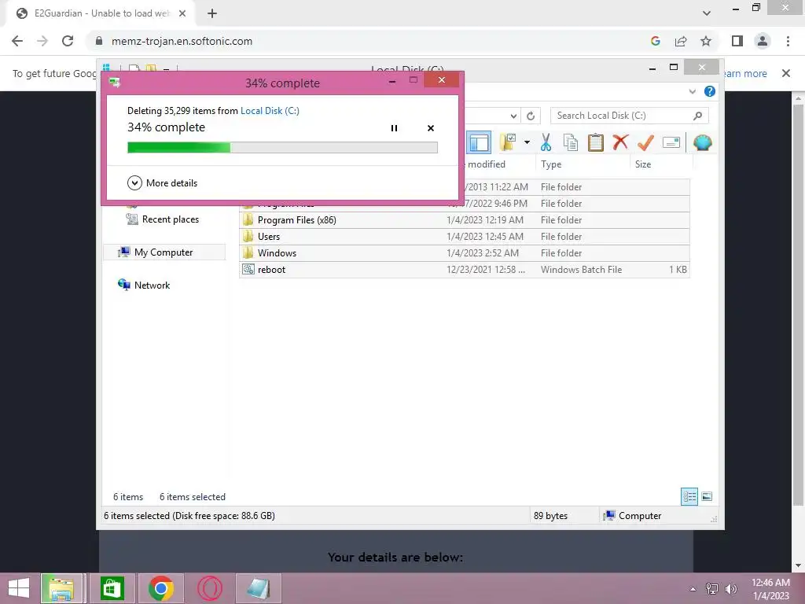Dismiss the Chrome info bar
The height and width of the screenshot is (604, 805).
pos(785,73)
